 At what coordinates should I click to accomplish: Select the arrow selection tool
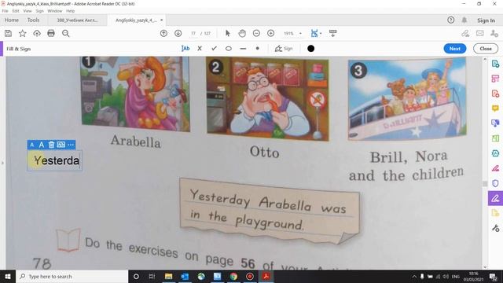pyautogui.click(x=228, y=33)
